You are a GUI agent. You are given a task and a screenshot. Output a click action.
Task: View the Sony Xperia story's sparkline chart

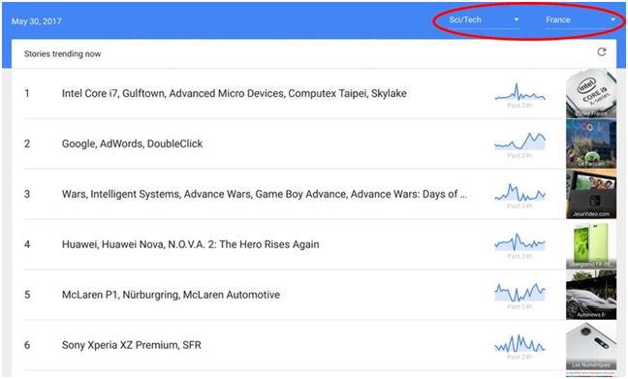tap(519, 346)
